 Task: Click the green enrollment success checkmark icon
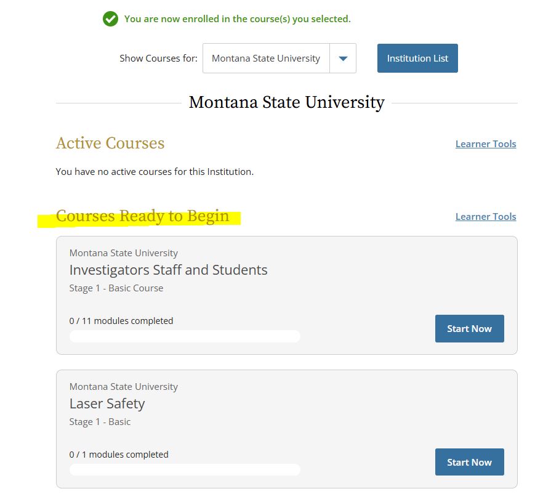click(110, 19)
